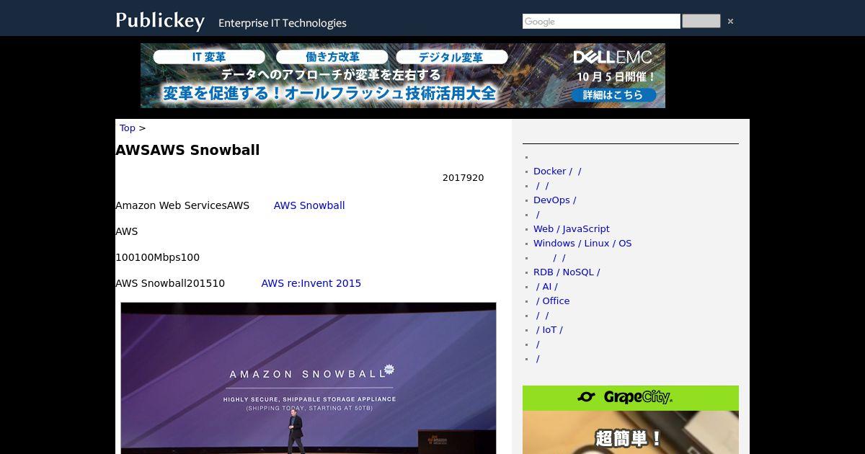This screenshot has height=454, width=865.
Task: Select the article date text 2017920
Action: [463, 178]
